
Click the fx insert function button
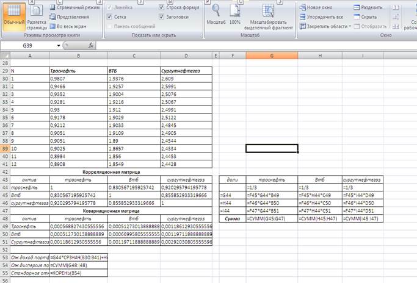point(91,45)
